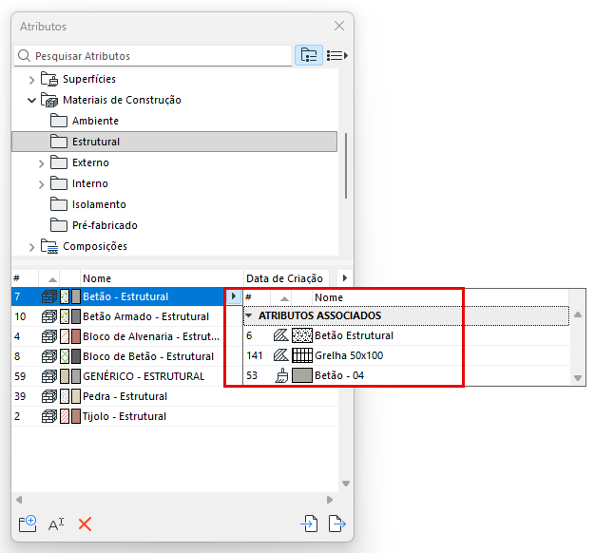Screen dimensions: 595x553
Task: Click the horizontal scroll-right arrow
Action: [330, 500]
